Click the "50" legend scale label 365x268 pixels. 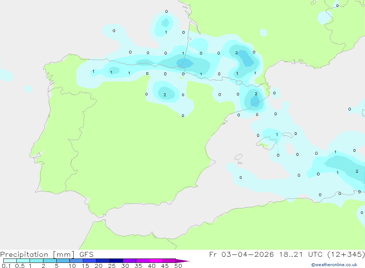tap(178, 266)
